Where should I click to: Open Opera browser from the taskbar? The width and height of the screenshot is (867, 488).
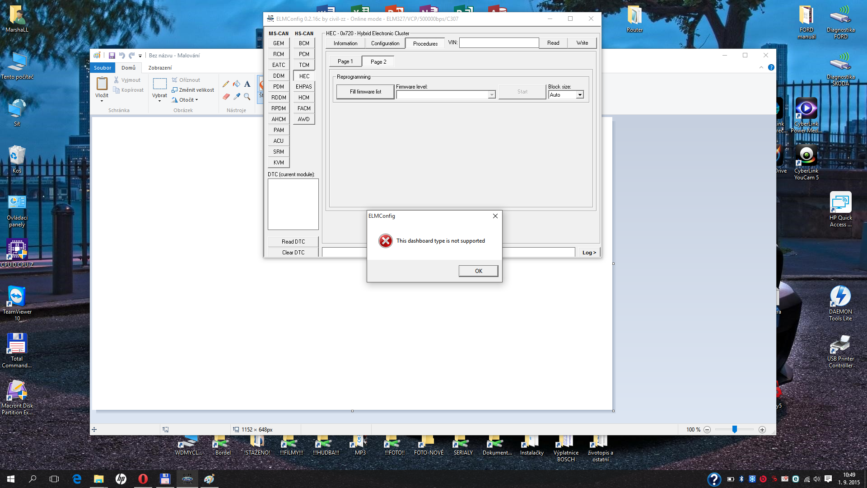tap(143, 479)
